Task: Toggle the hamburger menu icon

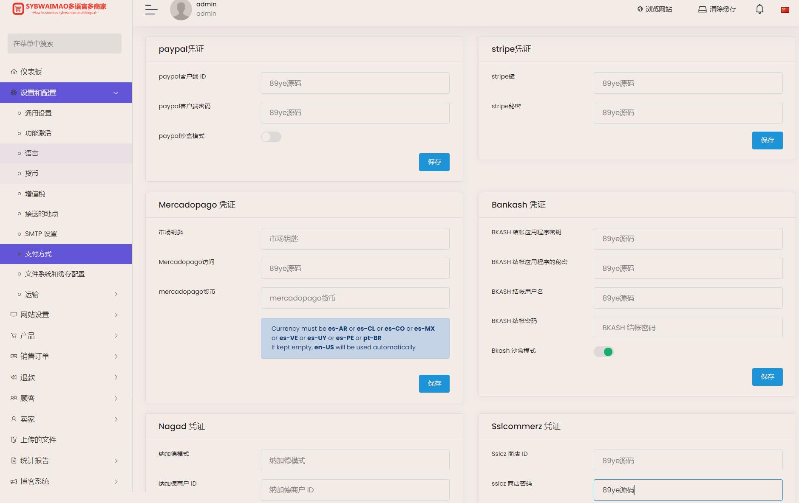Action: coord(151,9)
